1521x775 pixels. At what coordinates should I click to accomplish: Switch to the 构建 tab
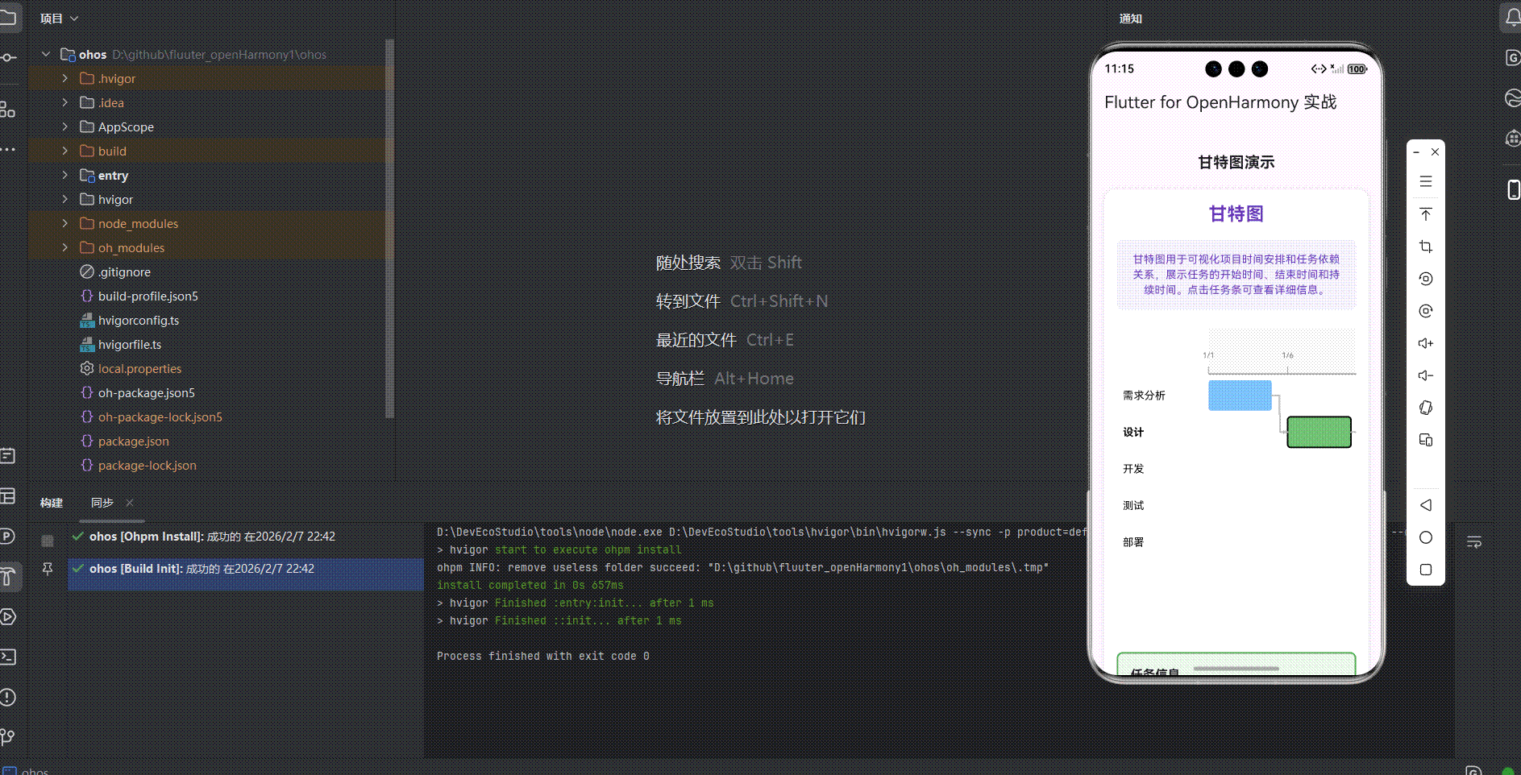pos(52,502)
